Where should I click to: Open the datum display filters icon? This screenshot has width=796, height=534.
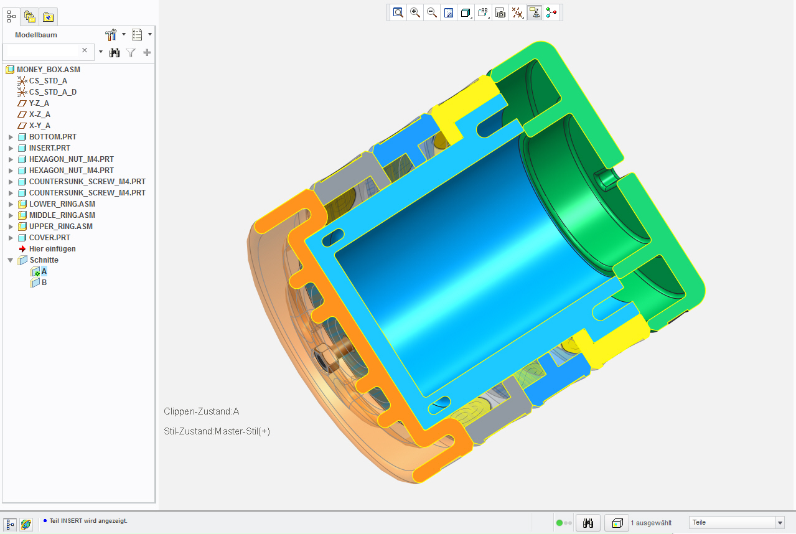coord(517,12)
